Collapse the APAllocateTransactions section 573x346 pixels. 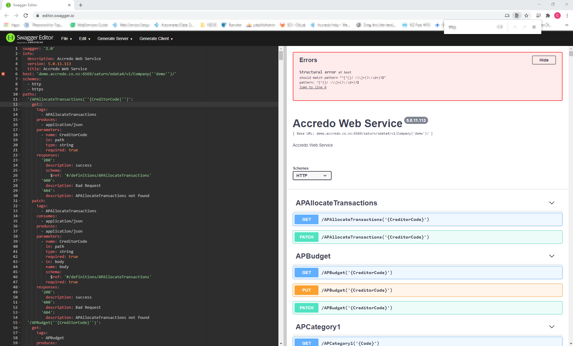[551, 203]
